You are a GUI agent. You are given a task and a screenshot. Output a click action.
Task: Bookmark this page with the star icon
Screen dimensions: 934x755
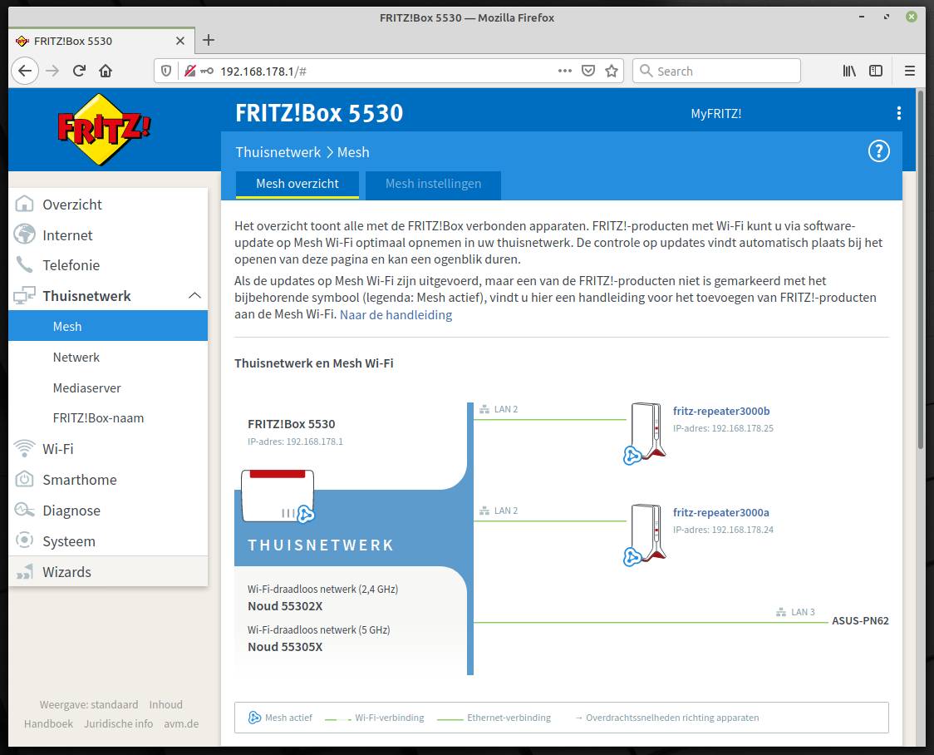pyautogui.click(x=612, y=71)
